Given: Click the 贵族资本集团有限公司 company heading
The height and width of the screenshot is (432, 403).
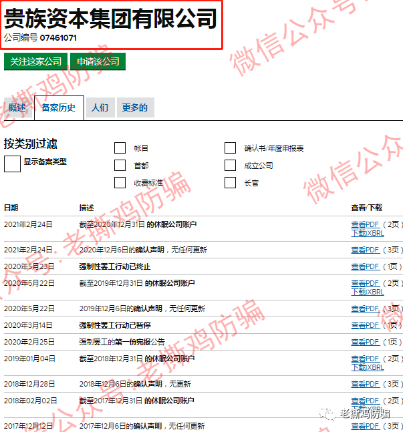Looking at the screenshot, I should [111, 19].
